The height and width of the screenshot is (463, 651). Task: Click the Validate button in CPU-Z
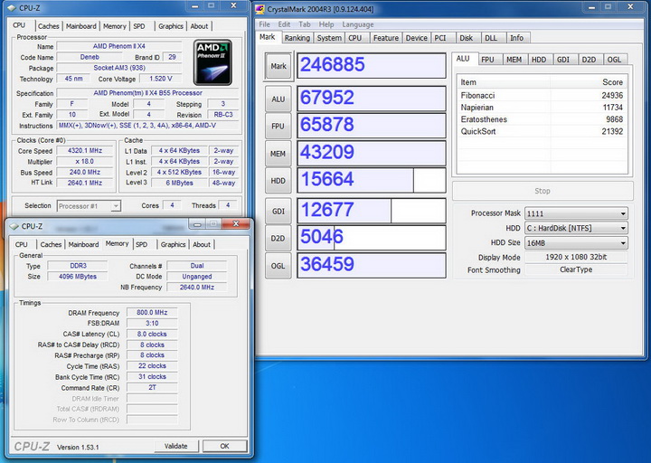[175, 446]
